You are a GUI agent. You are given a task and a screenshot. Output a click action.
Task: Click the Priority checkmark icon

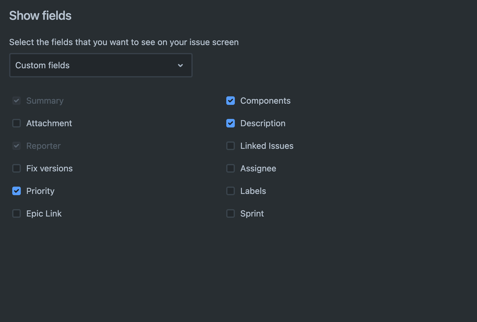16,191
